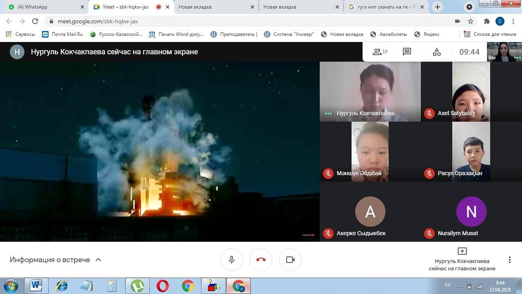Open the Activities shapes icon
This screenshot has height=294, width=522.
436,52
